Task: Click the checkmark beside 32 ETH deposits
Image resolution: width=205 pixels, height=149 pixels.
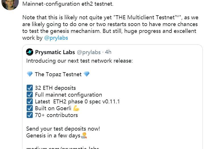Action: [x=29, y=88]
